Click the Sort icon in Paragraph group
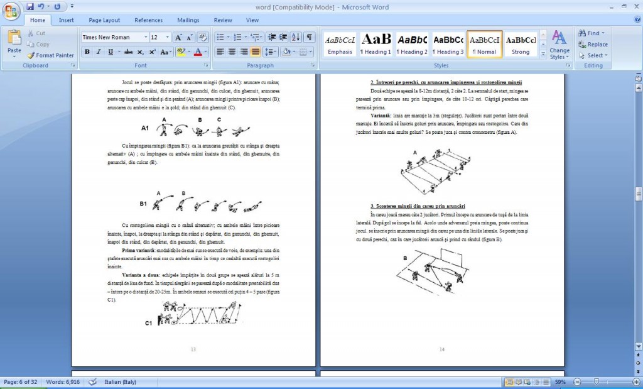Viewport: 643px width, 389px height. [296, 37]
